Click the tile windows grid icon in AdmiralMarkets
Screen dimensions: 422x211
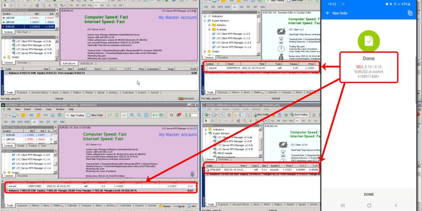146,115
